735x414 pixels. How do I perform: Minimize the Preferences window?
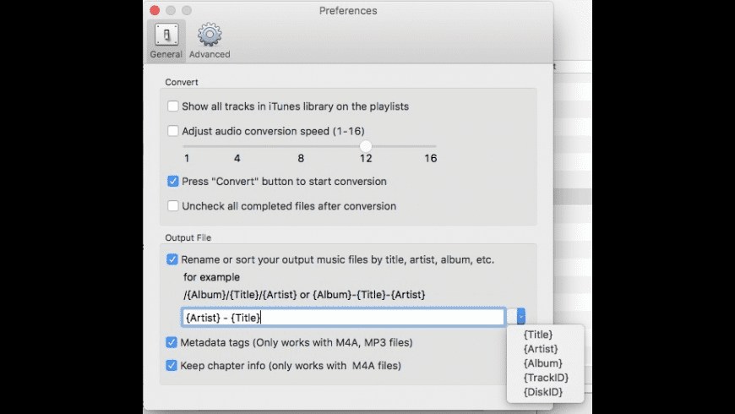tap(171, 11)
